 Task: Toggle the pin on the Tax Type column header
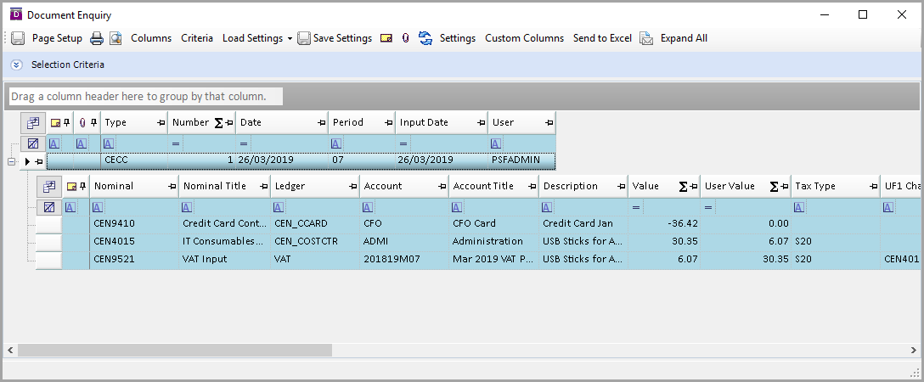(872, 186)
